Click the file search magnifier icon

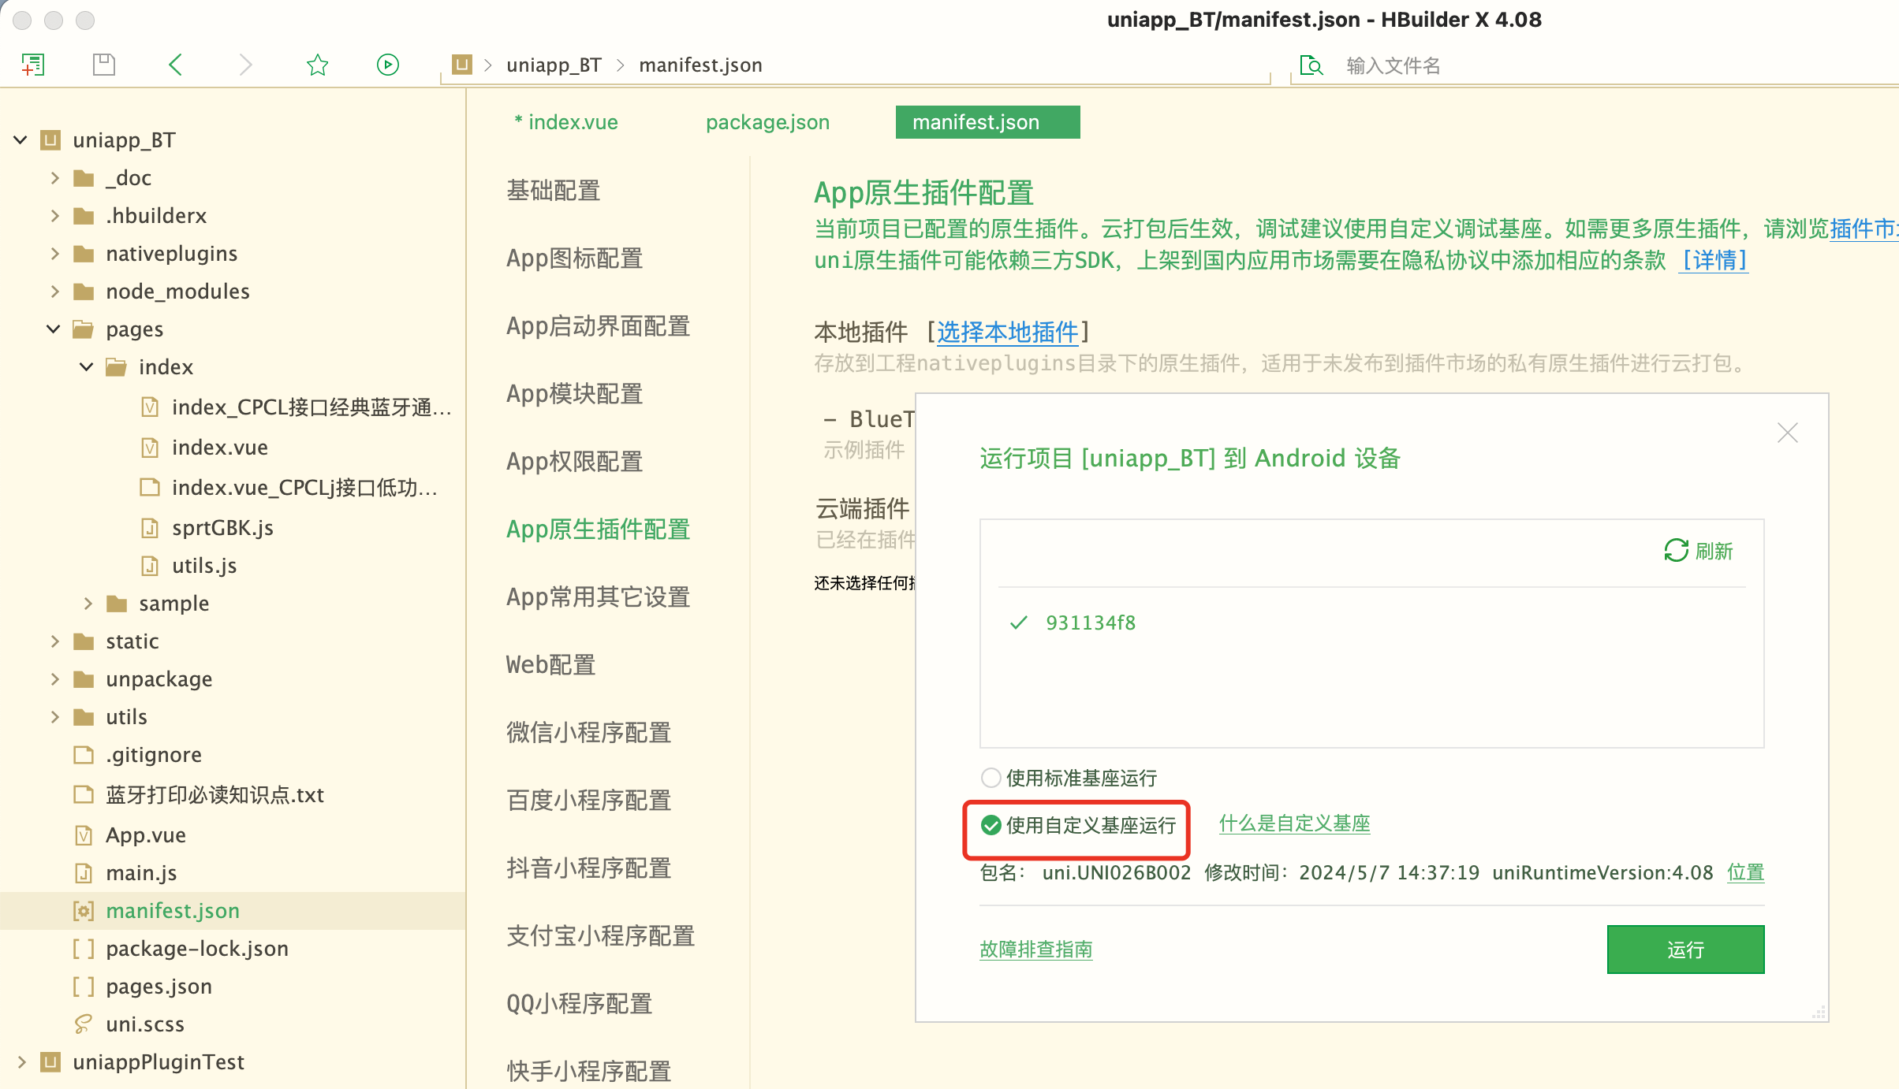click(1311, 65)
